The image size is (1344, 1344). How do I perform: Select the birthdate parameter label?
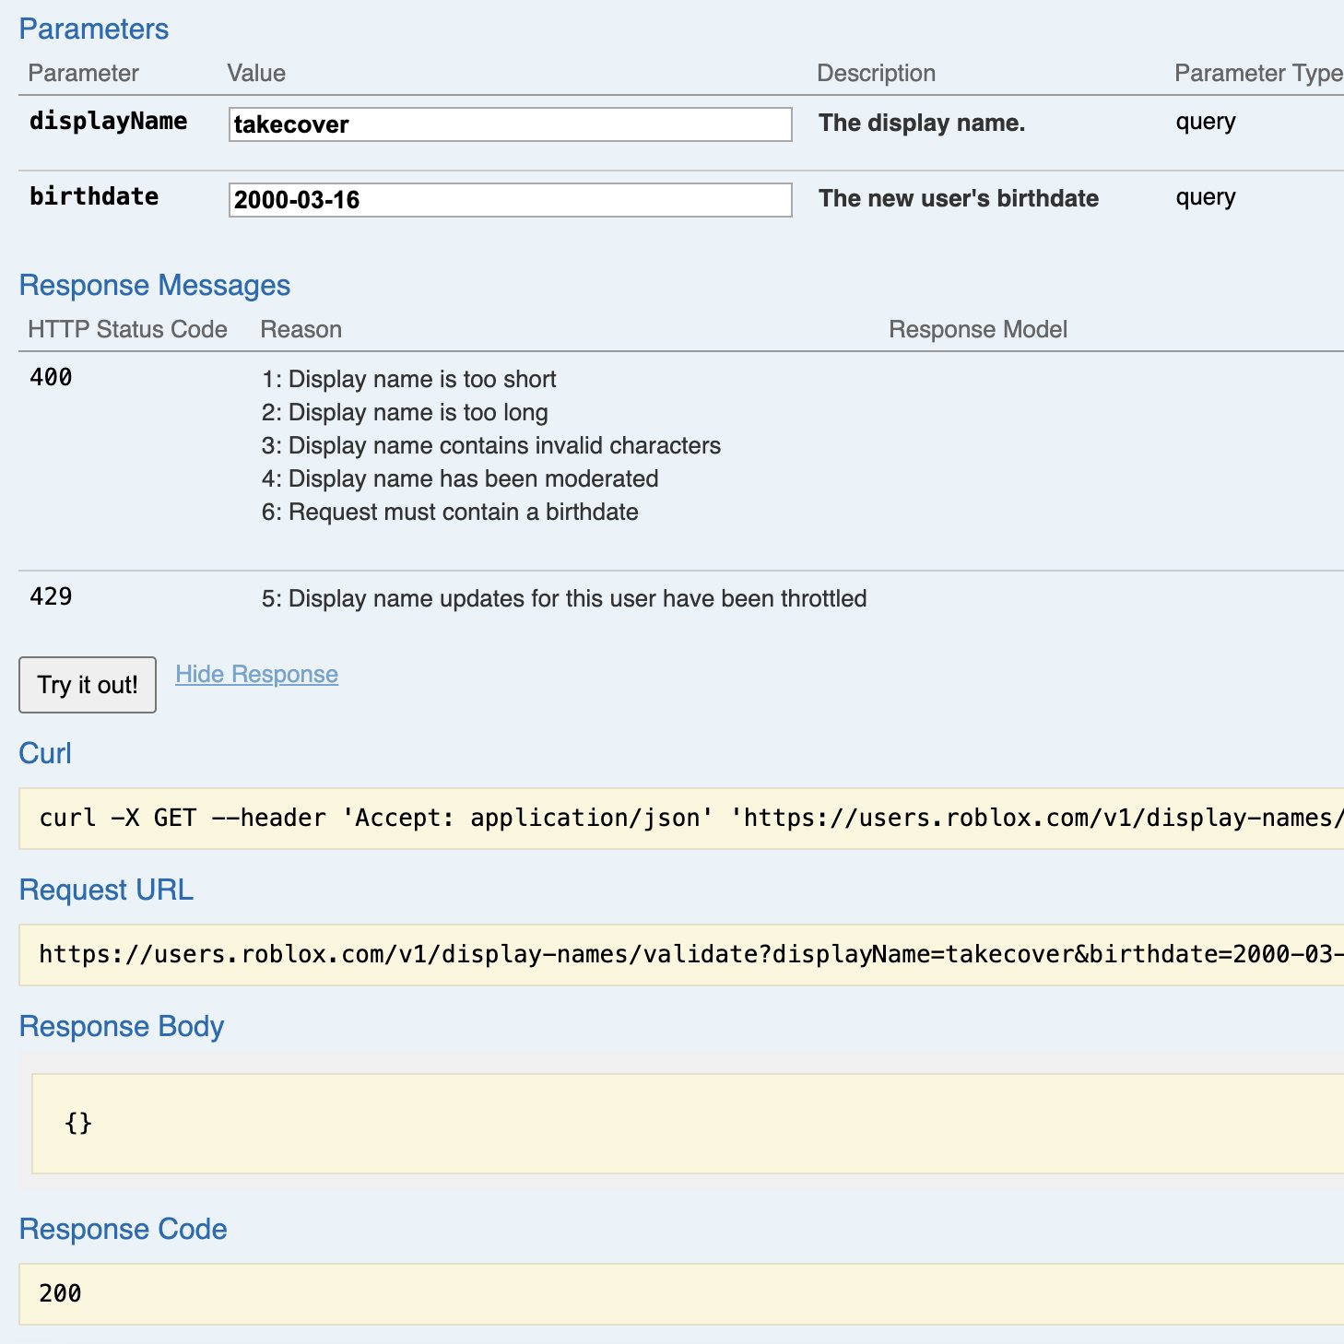[94, 195]
